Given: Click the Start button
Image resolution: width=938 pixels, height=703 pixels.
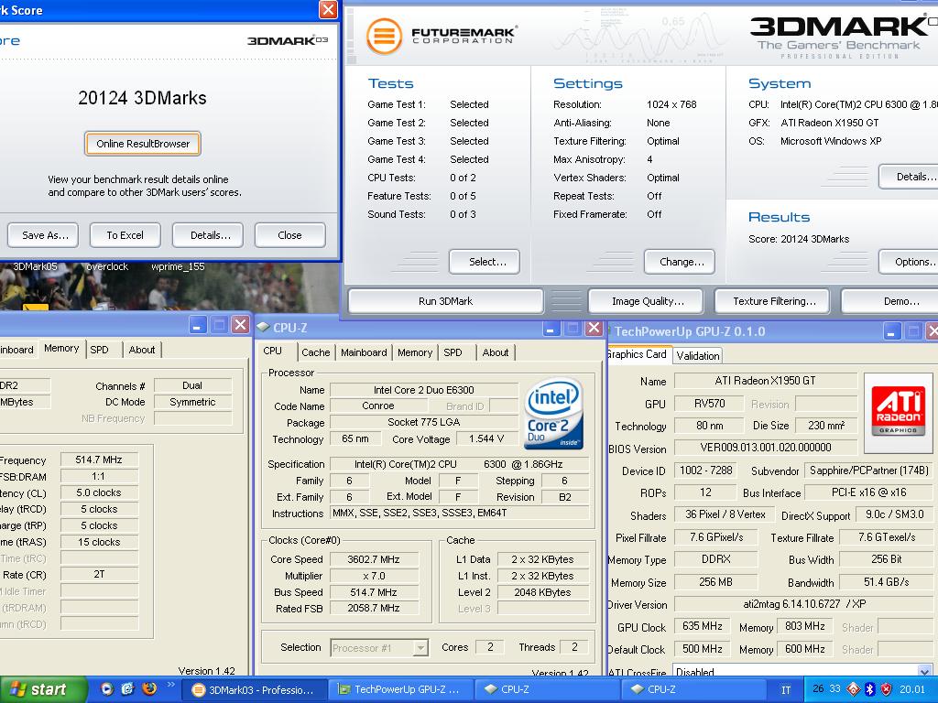Looking at the screenshot, I should tap(43, 689).
